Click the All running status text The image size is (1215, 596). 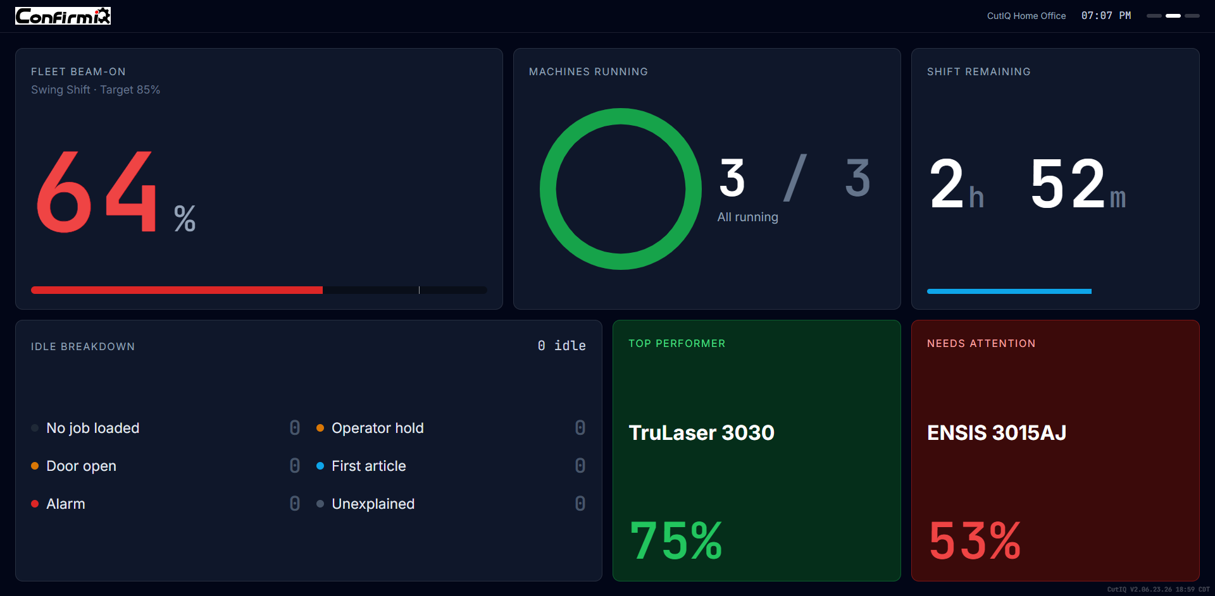click(747, 217)
